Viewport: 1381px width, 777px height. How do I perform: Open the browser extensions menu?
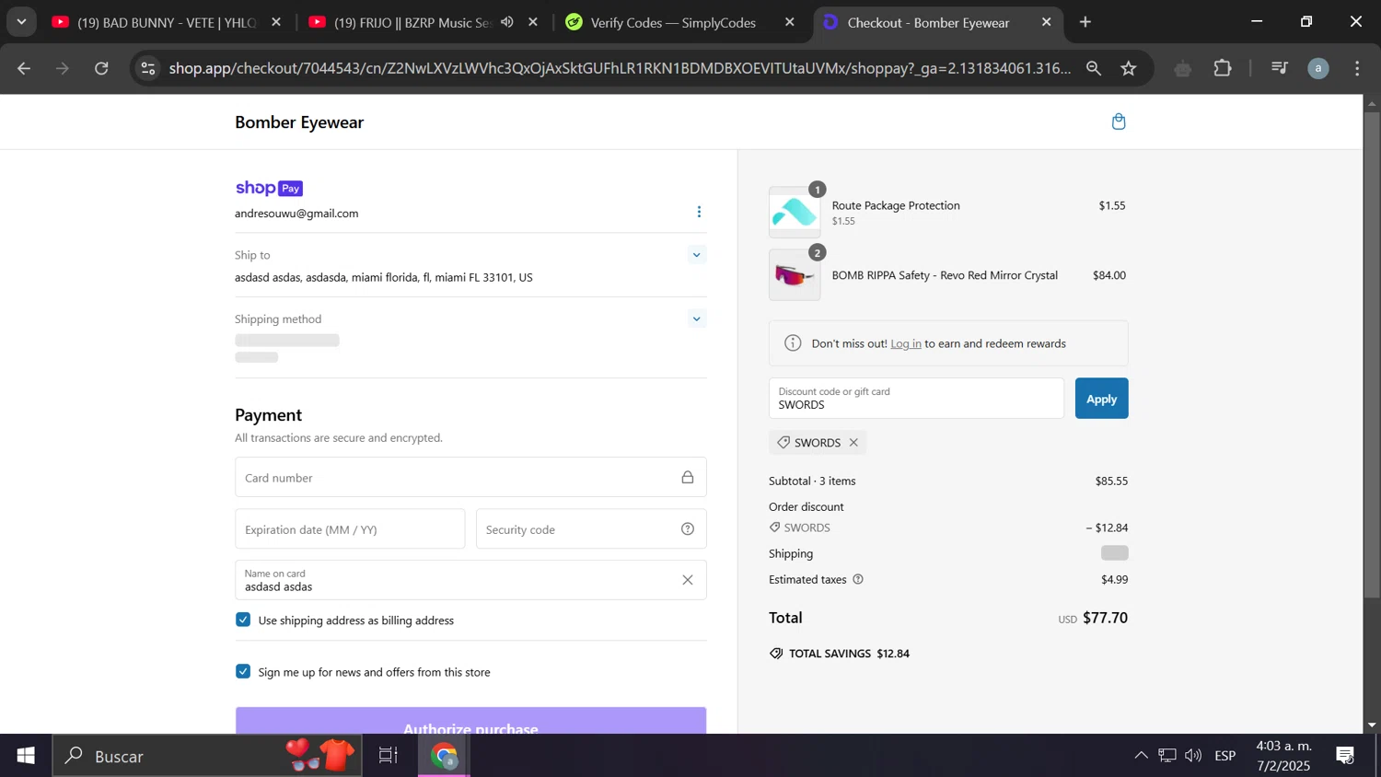click(1223, 68)
